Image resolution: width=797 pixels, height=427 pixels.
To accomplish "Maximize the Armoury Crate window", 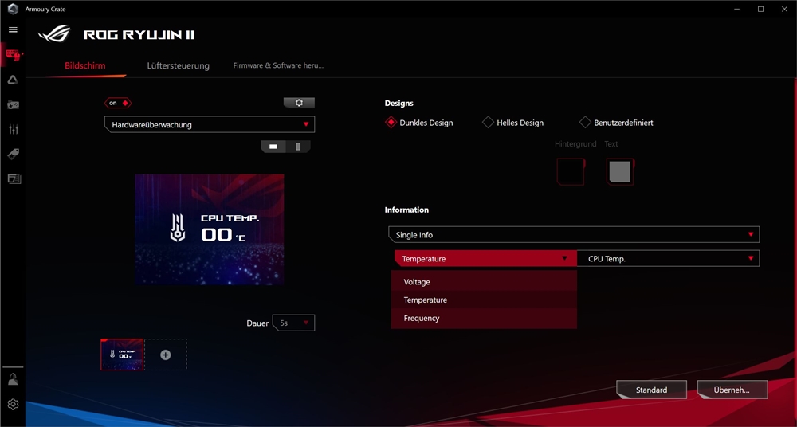I will [x=760, y=9].
